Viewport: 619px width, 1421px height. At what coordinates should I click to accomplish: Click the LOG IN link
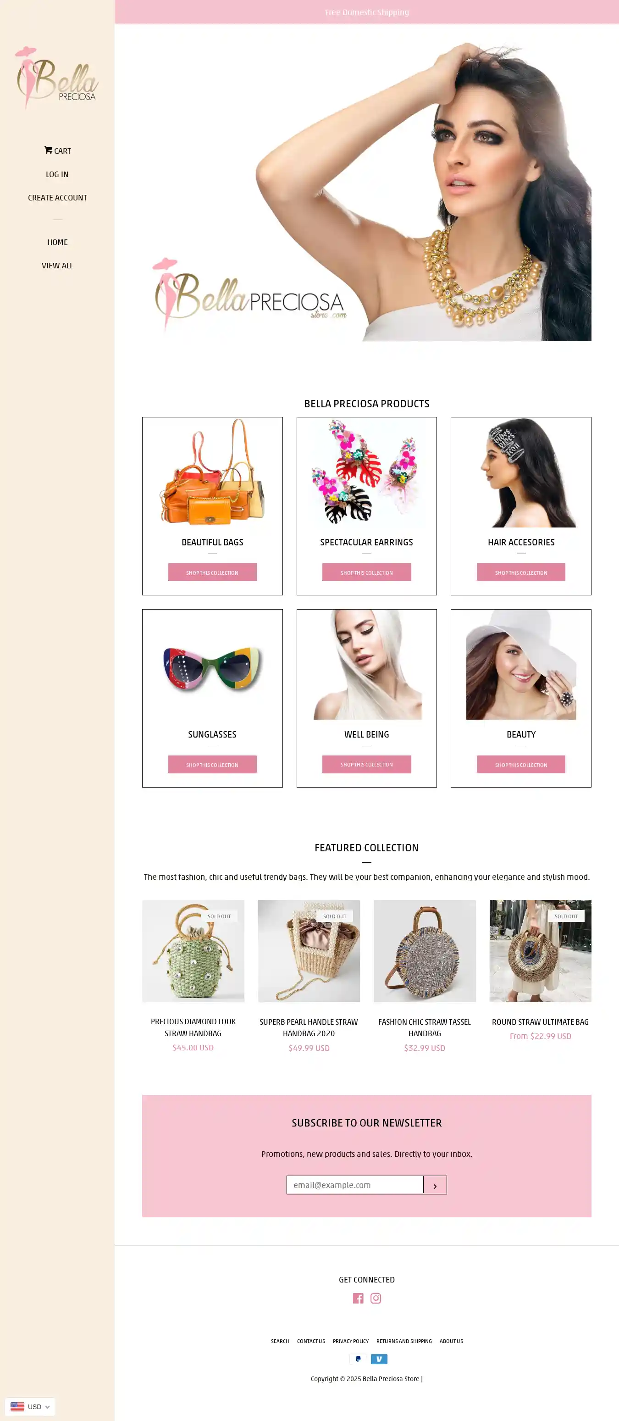pyautogui.click(x=57, y=174)
